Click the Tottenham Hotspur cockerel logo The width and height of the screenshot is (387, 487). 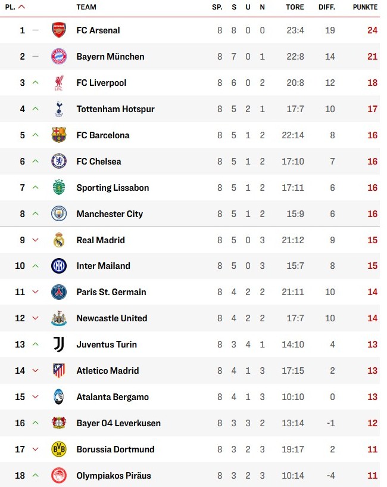59,109
